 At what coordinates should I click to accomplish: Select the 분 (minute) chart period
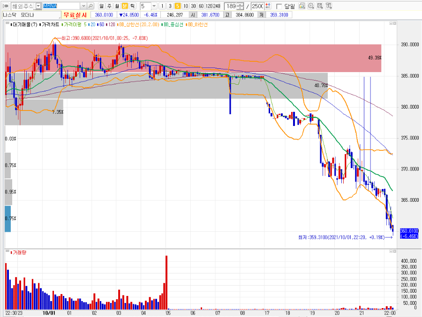pos(125,6)
